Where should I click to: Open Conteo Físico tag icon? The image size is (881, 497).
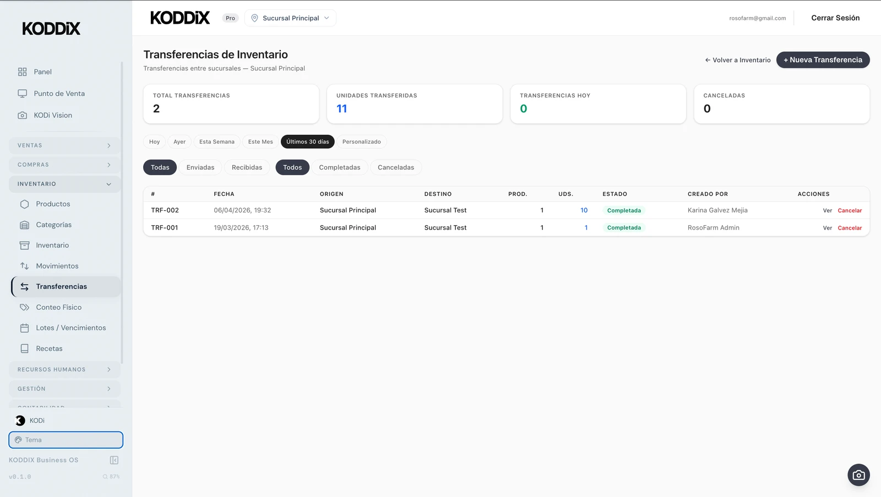pos(25,307)
